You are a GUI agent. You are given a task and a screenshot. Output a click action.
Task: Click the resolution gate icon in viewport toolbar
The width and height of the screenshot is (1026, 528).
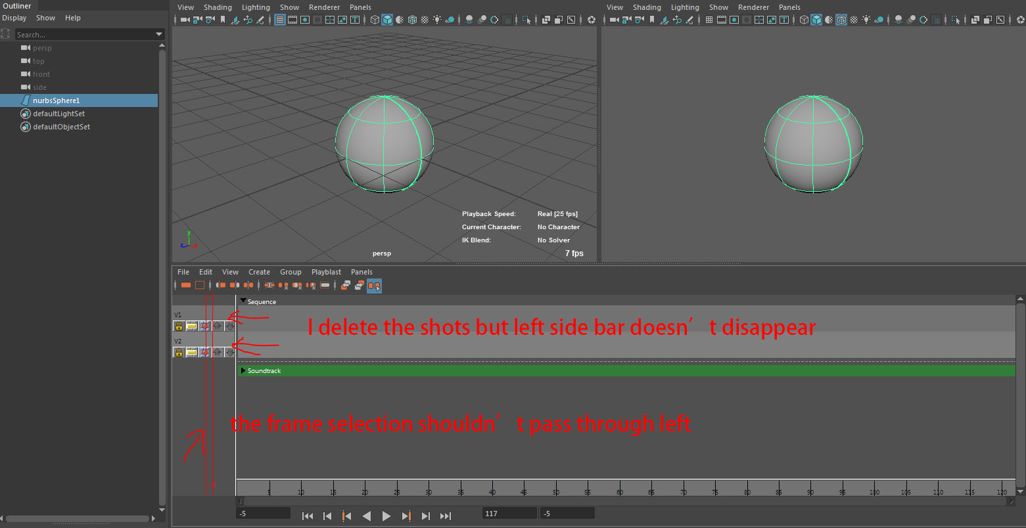tap(305, 20)
